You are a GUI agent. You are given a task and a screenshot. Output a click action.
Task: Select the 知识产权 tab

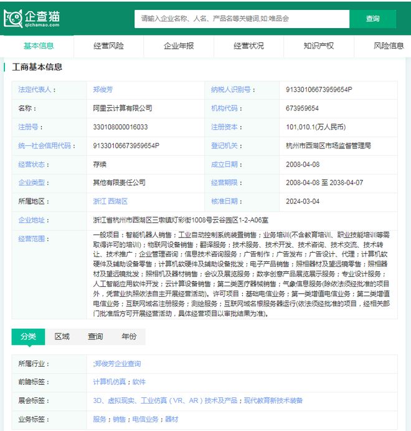pyautogui.click(x=319, y=46)
